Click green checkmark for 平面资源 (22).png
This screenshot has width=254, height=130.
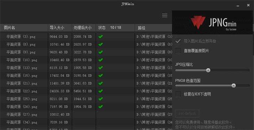(x=101, y=91)
